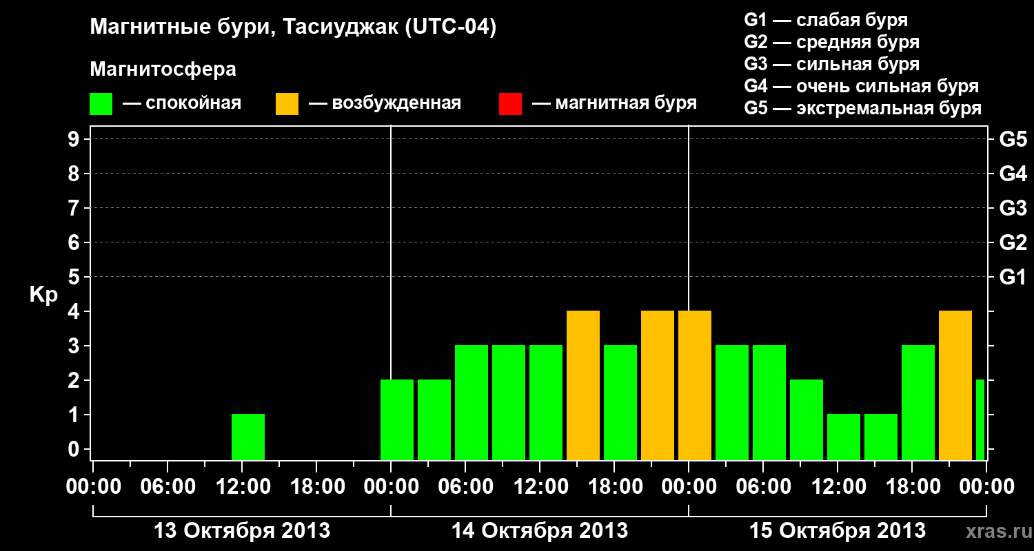Select the chart title 'Магнитные бури, Тасиуджак (UTC-04)'

(x=293, y=28)
